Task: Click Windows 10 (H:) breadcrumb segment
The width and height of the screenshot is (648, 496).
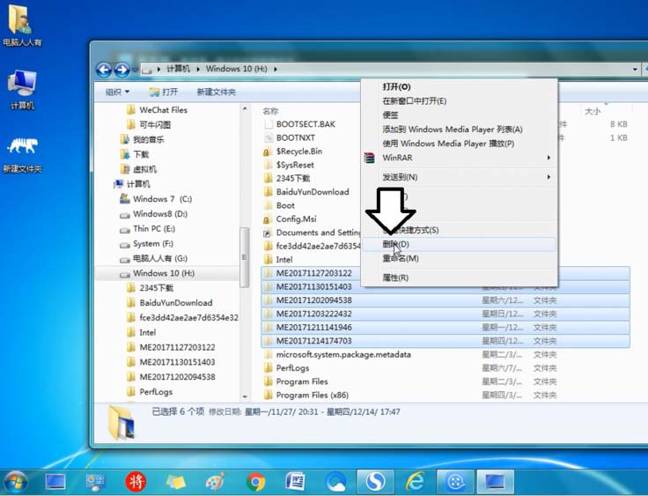Action: click(x=236, y=69)
